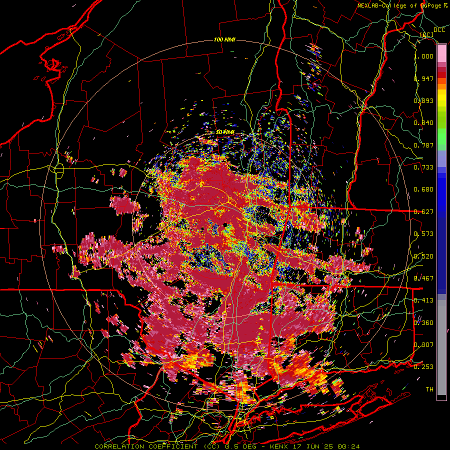Click the 0.680 scale value
Viewport: 450px width, 450px height.
(x=424, y=189)
